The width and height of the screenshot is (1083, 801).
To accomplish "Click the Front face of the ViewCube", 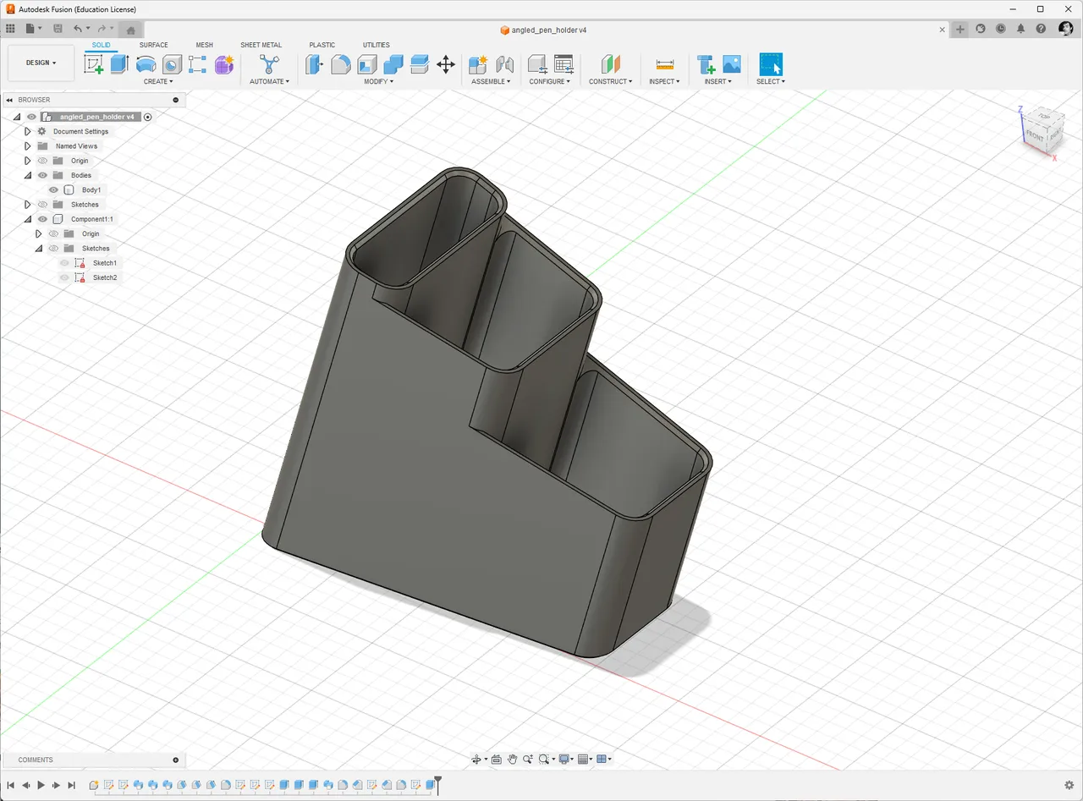I will (x=1036, y=135).
